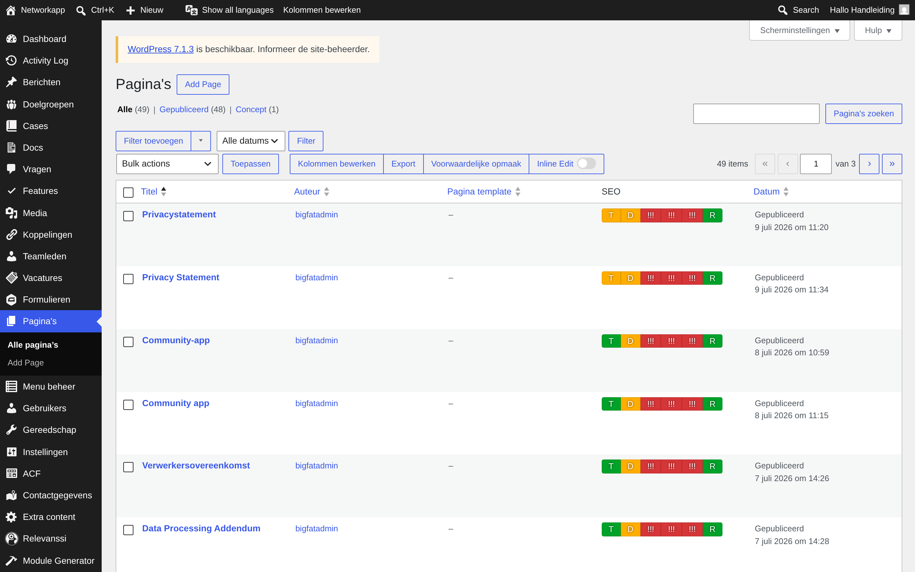Click the Koppelingen chain link icon

[11, 235]
